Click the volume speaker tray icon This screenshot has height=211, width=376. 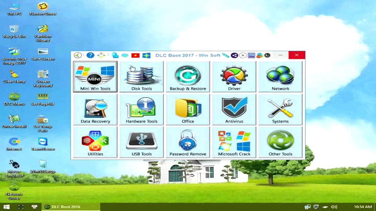coord(334,207)
